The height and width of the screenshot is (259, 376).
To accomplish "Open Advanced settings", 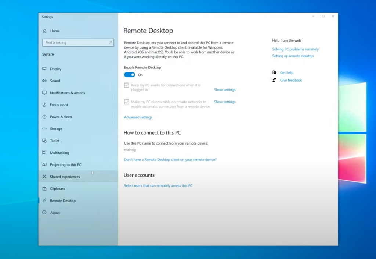I will 138,117.
